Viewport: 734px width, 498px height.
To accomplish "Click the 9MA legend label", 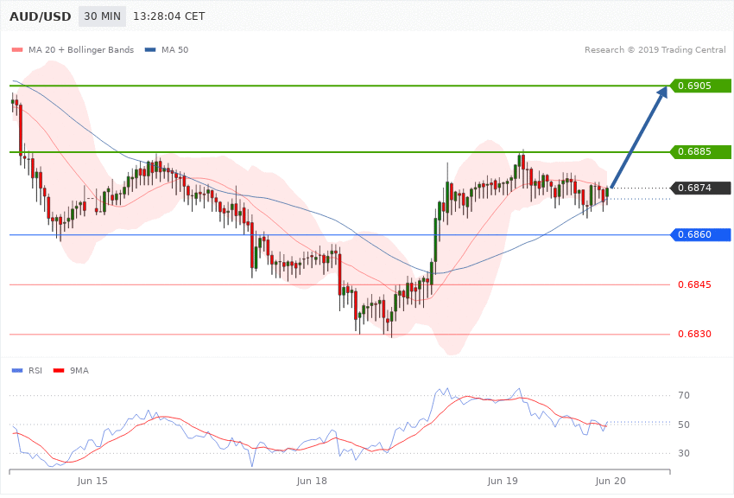I will 79,371.
